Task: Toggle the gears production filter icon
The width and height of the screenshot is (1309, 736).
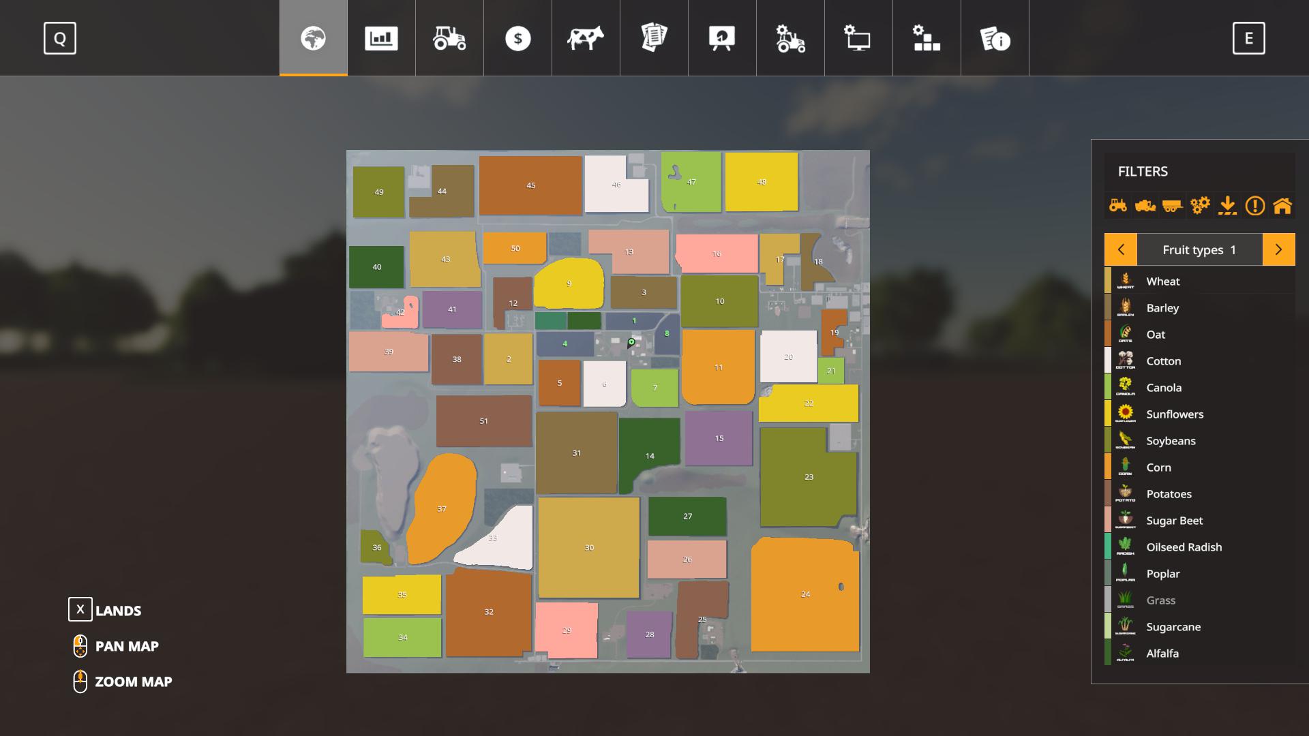Action: [1200, 205]
